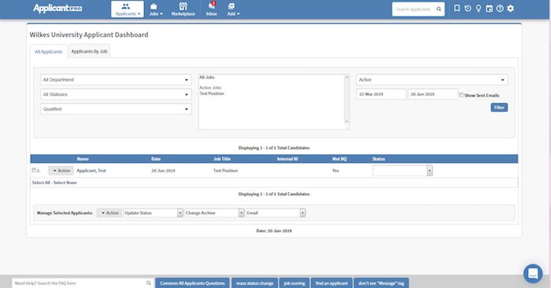Image resolution: width=551 pixels, height=288 pixels.
Task: Open the Action dropdown in Applicant, Test row
Action: point(61,170)
